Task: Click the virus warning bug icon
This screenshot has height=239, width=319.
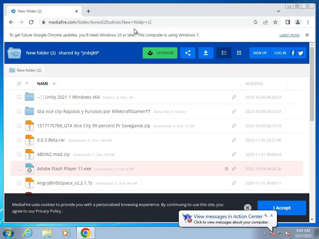Action: 226,169
